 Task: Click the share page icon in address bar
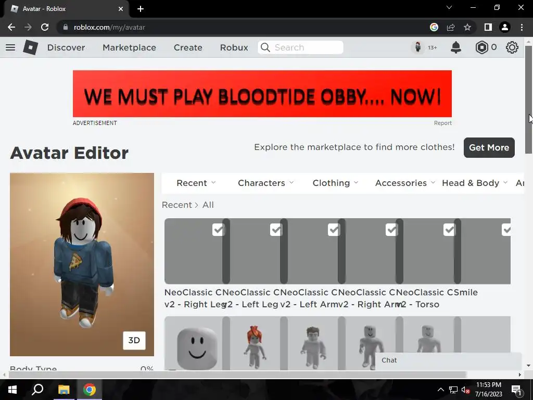(451, 27)
